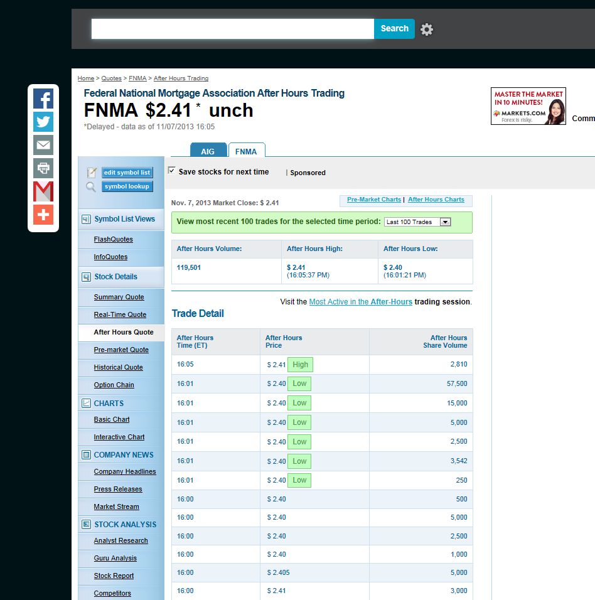Open Basic Chart link

pyautogui.click(x=112, y=420)
